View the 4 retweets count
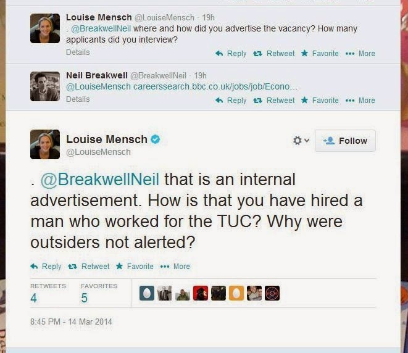Viewport: 408px width, 353px height. click(34, 298)
